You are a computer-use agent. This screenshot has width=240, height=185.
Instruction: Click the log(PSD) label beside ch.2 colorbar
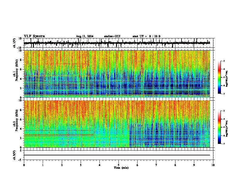[x=227, y=128]
